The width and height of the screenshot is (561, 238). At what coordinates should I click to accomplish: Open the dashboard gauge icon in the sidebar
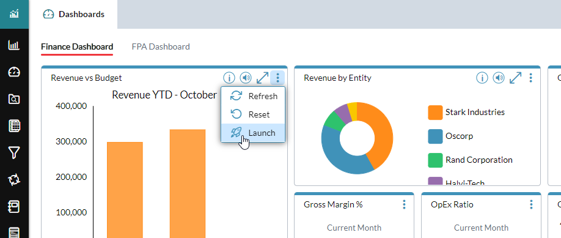click(x=14, y=72)
